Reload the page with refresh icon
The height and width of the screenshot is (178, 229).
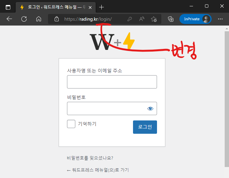24,19
